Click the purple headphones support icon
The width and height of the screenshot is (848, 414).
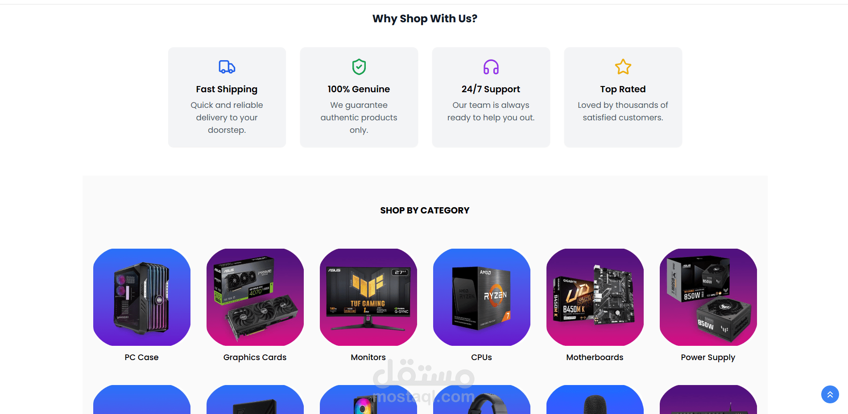491,67
